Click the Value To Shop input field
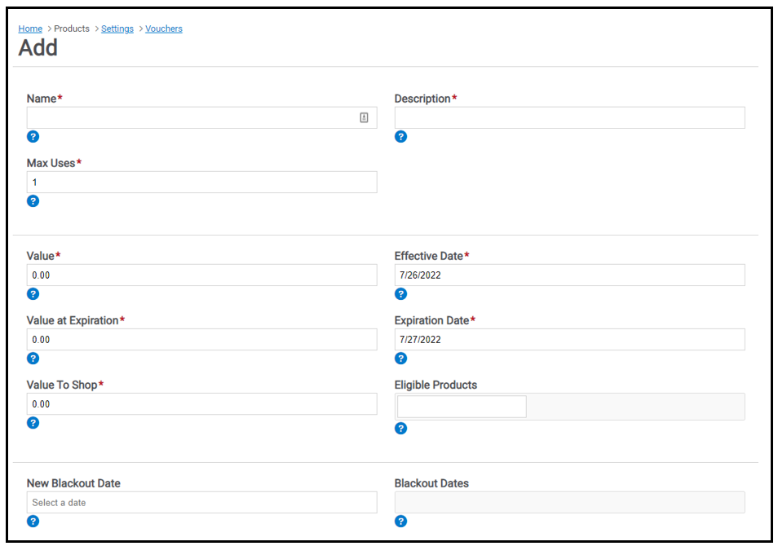 click(202, 404)
